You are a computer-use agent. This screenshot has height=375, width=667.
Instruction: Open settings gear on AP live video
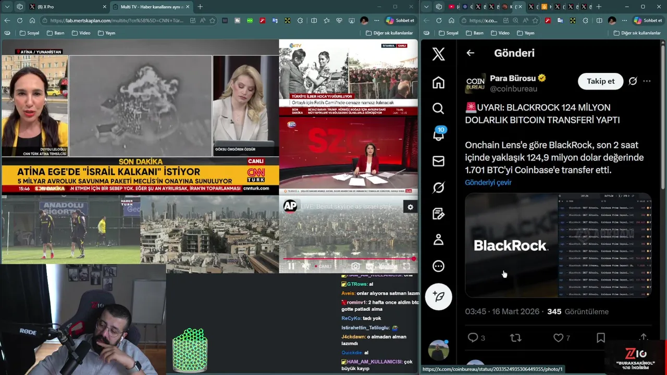tap(410, 207)
